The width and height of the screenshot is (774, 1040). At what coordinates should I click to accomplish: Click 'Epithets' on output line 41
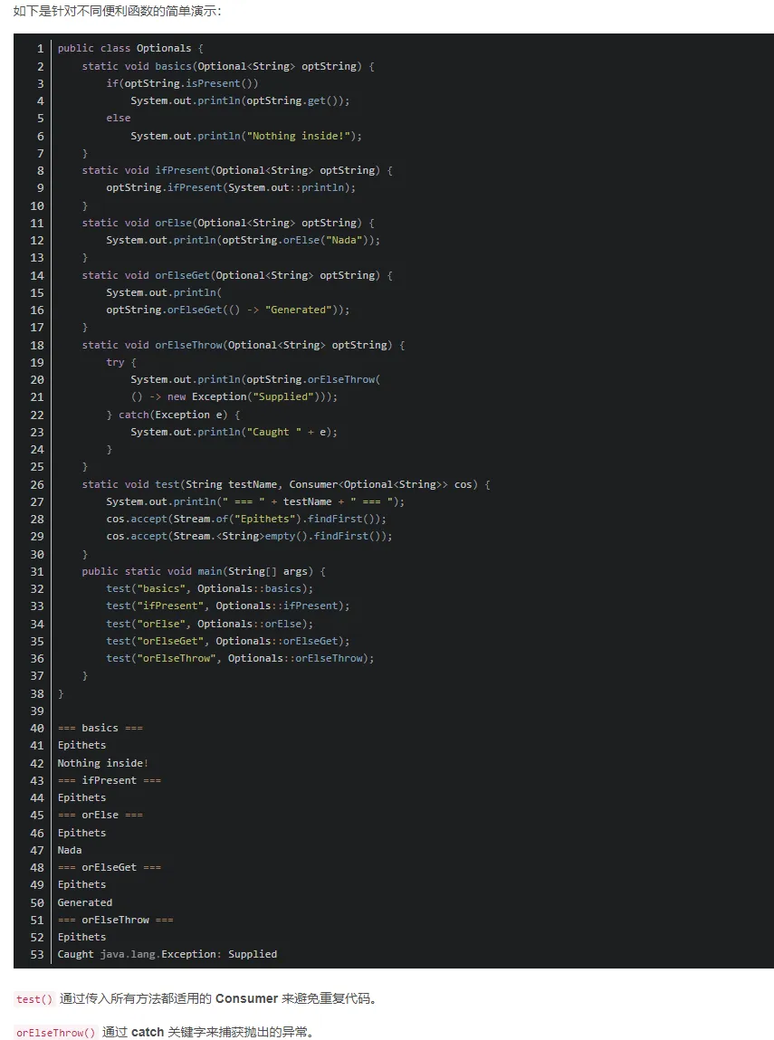point(81,745)
